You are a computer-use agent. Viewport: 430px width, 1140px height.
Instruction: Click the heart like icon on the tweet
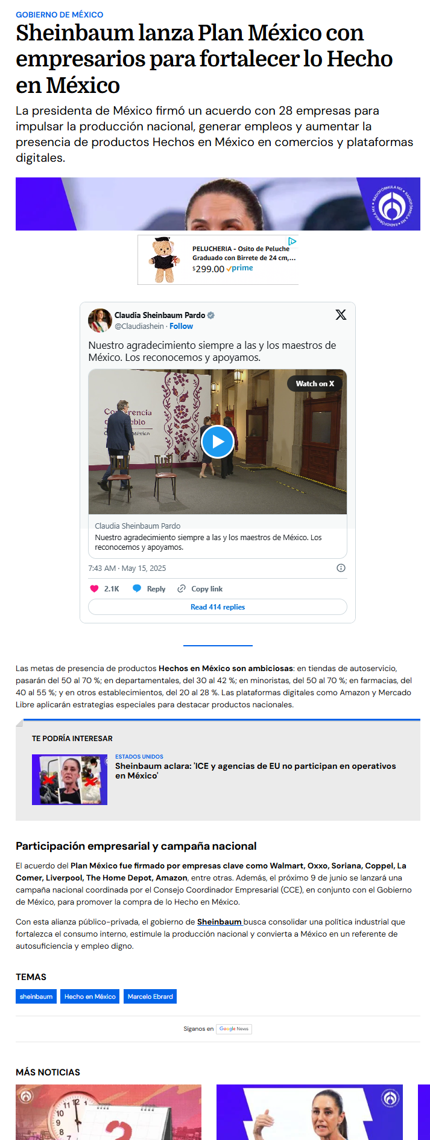point(94,588)
